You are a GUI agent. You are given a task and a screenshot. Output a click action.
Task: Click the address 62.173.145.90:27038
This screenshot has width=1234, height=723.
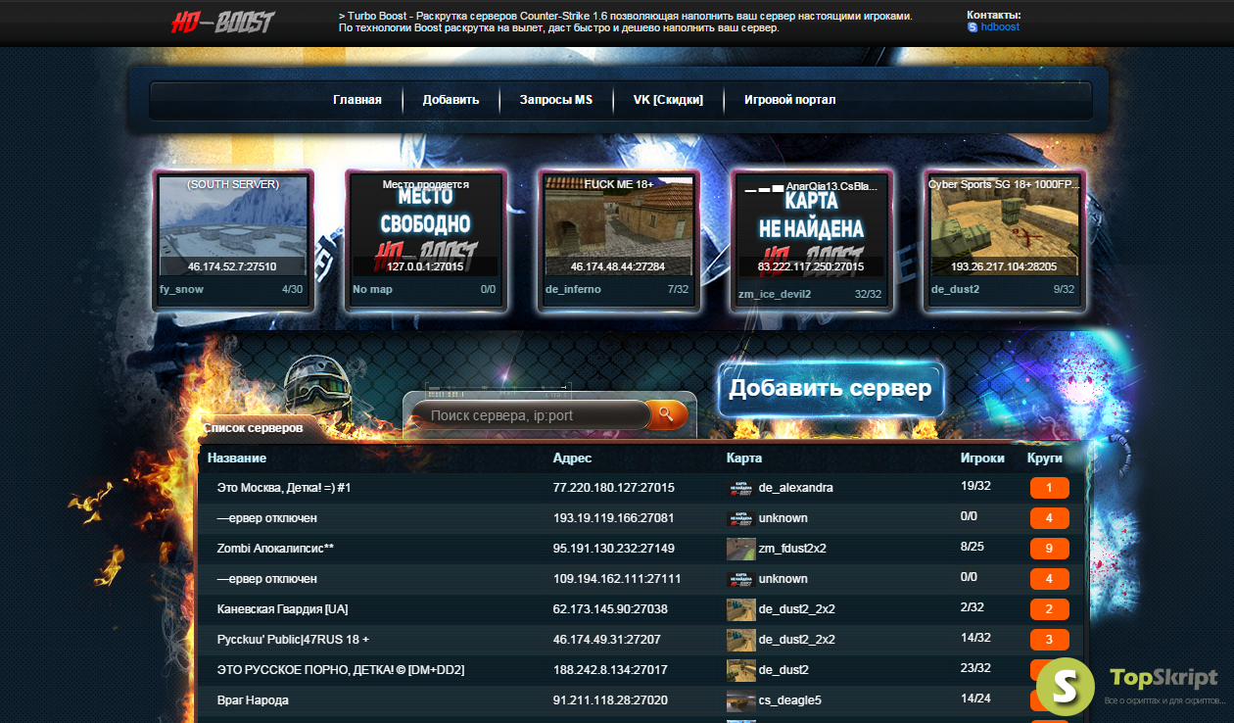610,609
